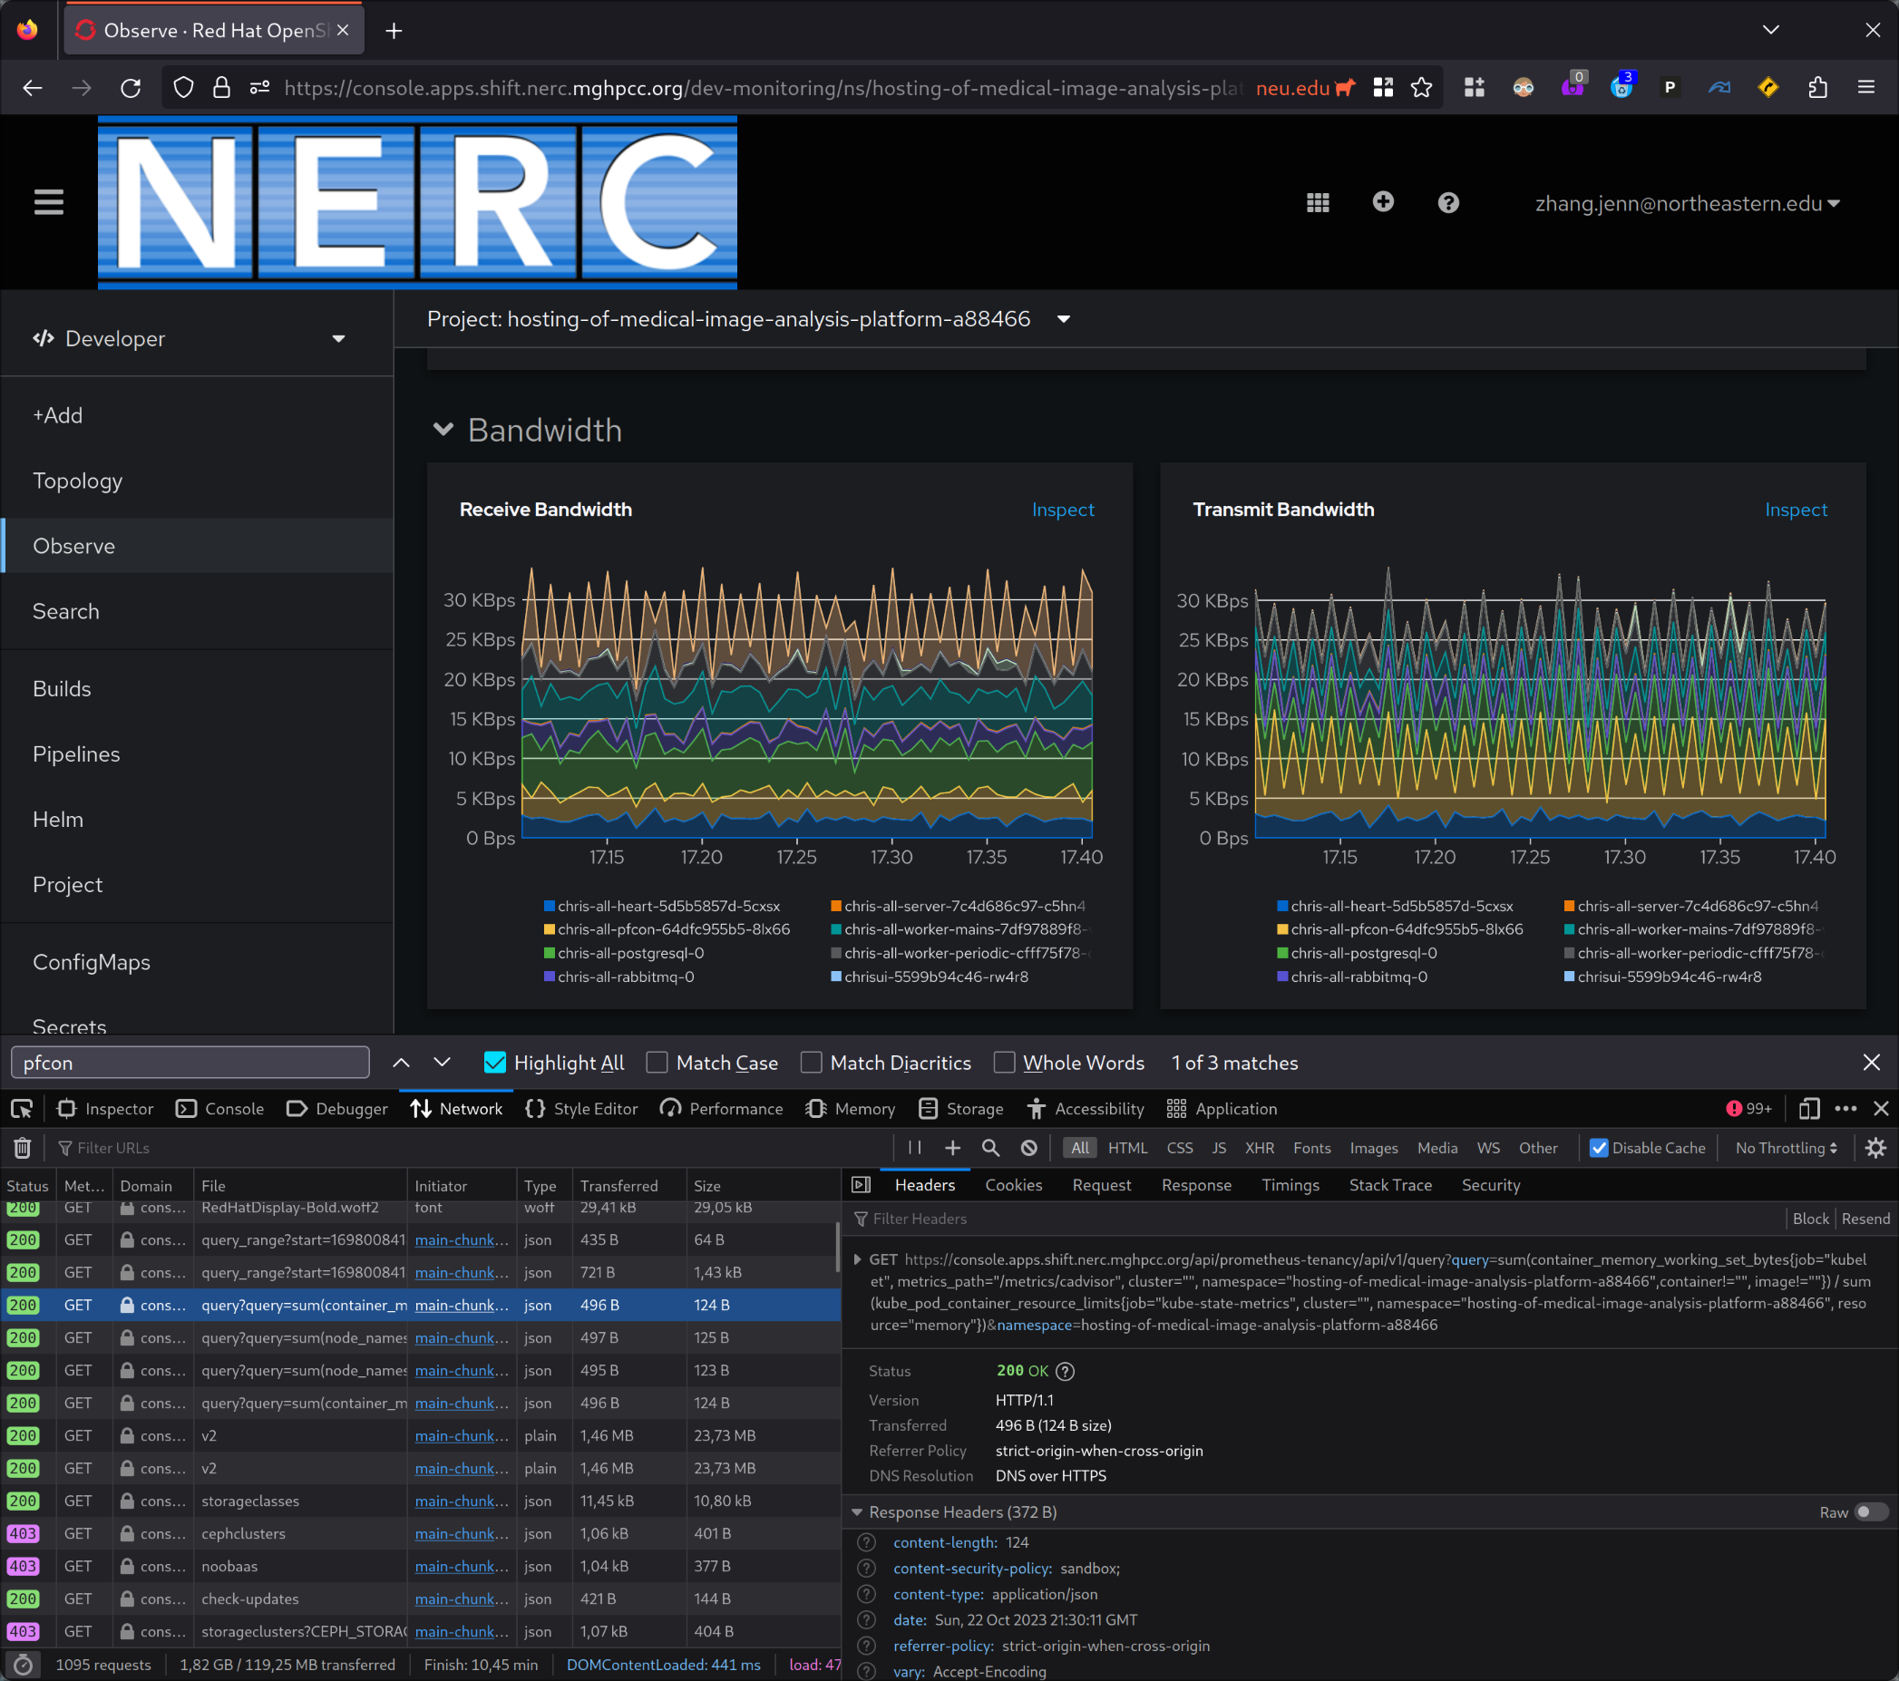The width and height of the screenshot is (1899, 1681).
Task: Open the user account dropdown
Action: pos(1687,203)
